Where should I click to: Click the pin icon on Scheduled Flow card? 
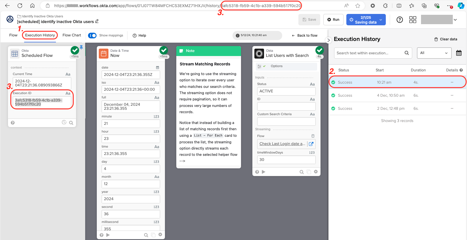click(x=81, y=47)
